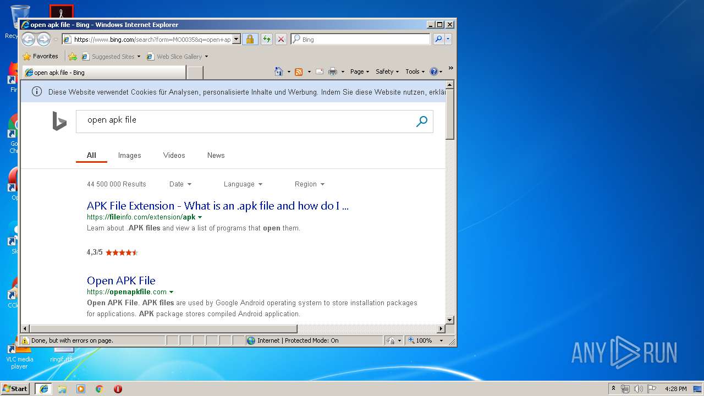Click Suggested Sites favorites link
Viewport: 704px width, 396px height.
point(111,56)
